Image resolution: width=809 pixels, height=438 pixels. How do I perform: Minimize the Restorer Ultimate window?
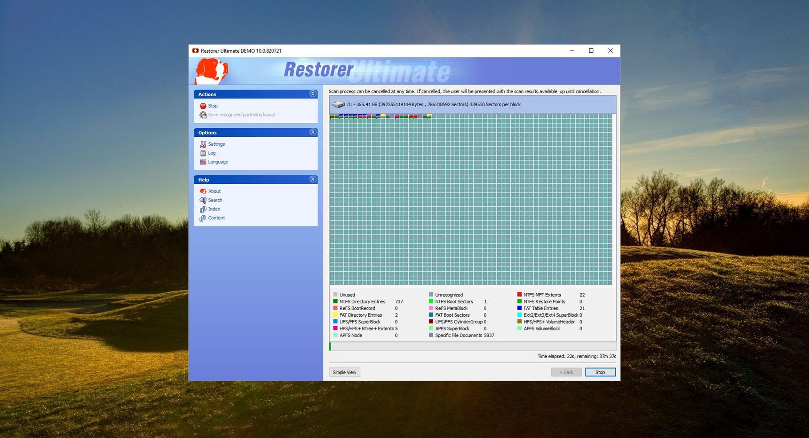[572, 51]
